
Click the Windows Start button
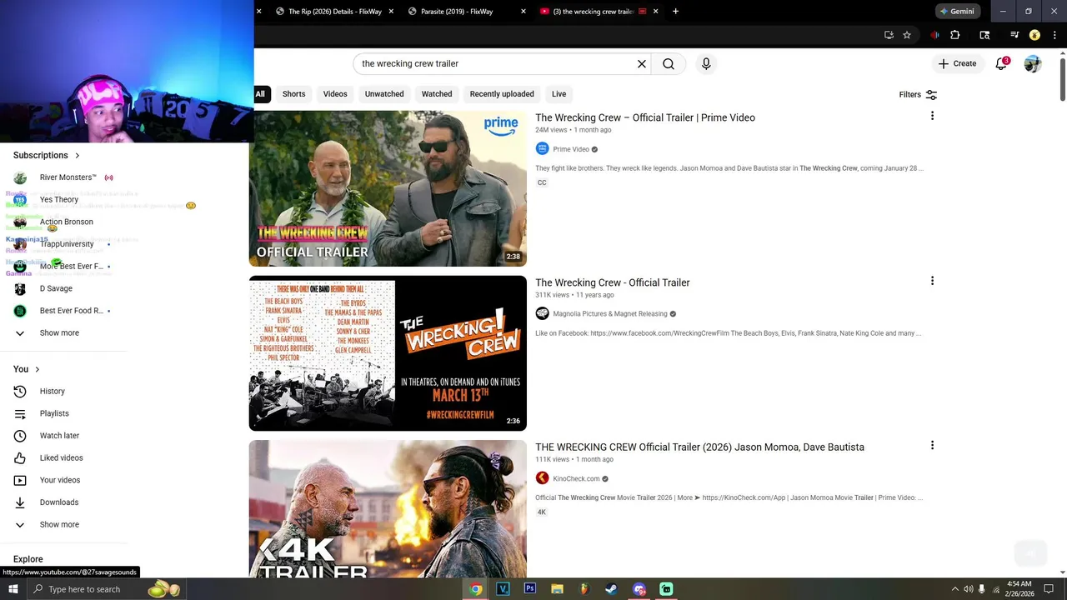(13, 589)
